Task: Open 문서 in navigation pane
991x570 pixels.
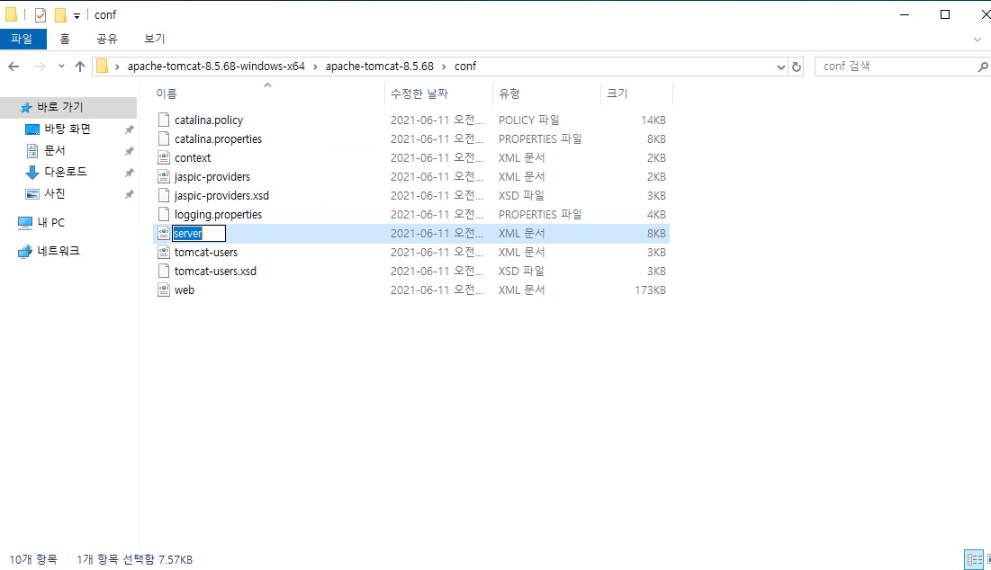Action: [x=54, y=150]
